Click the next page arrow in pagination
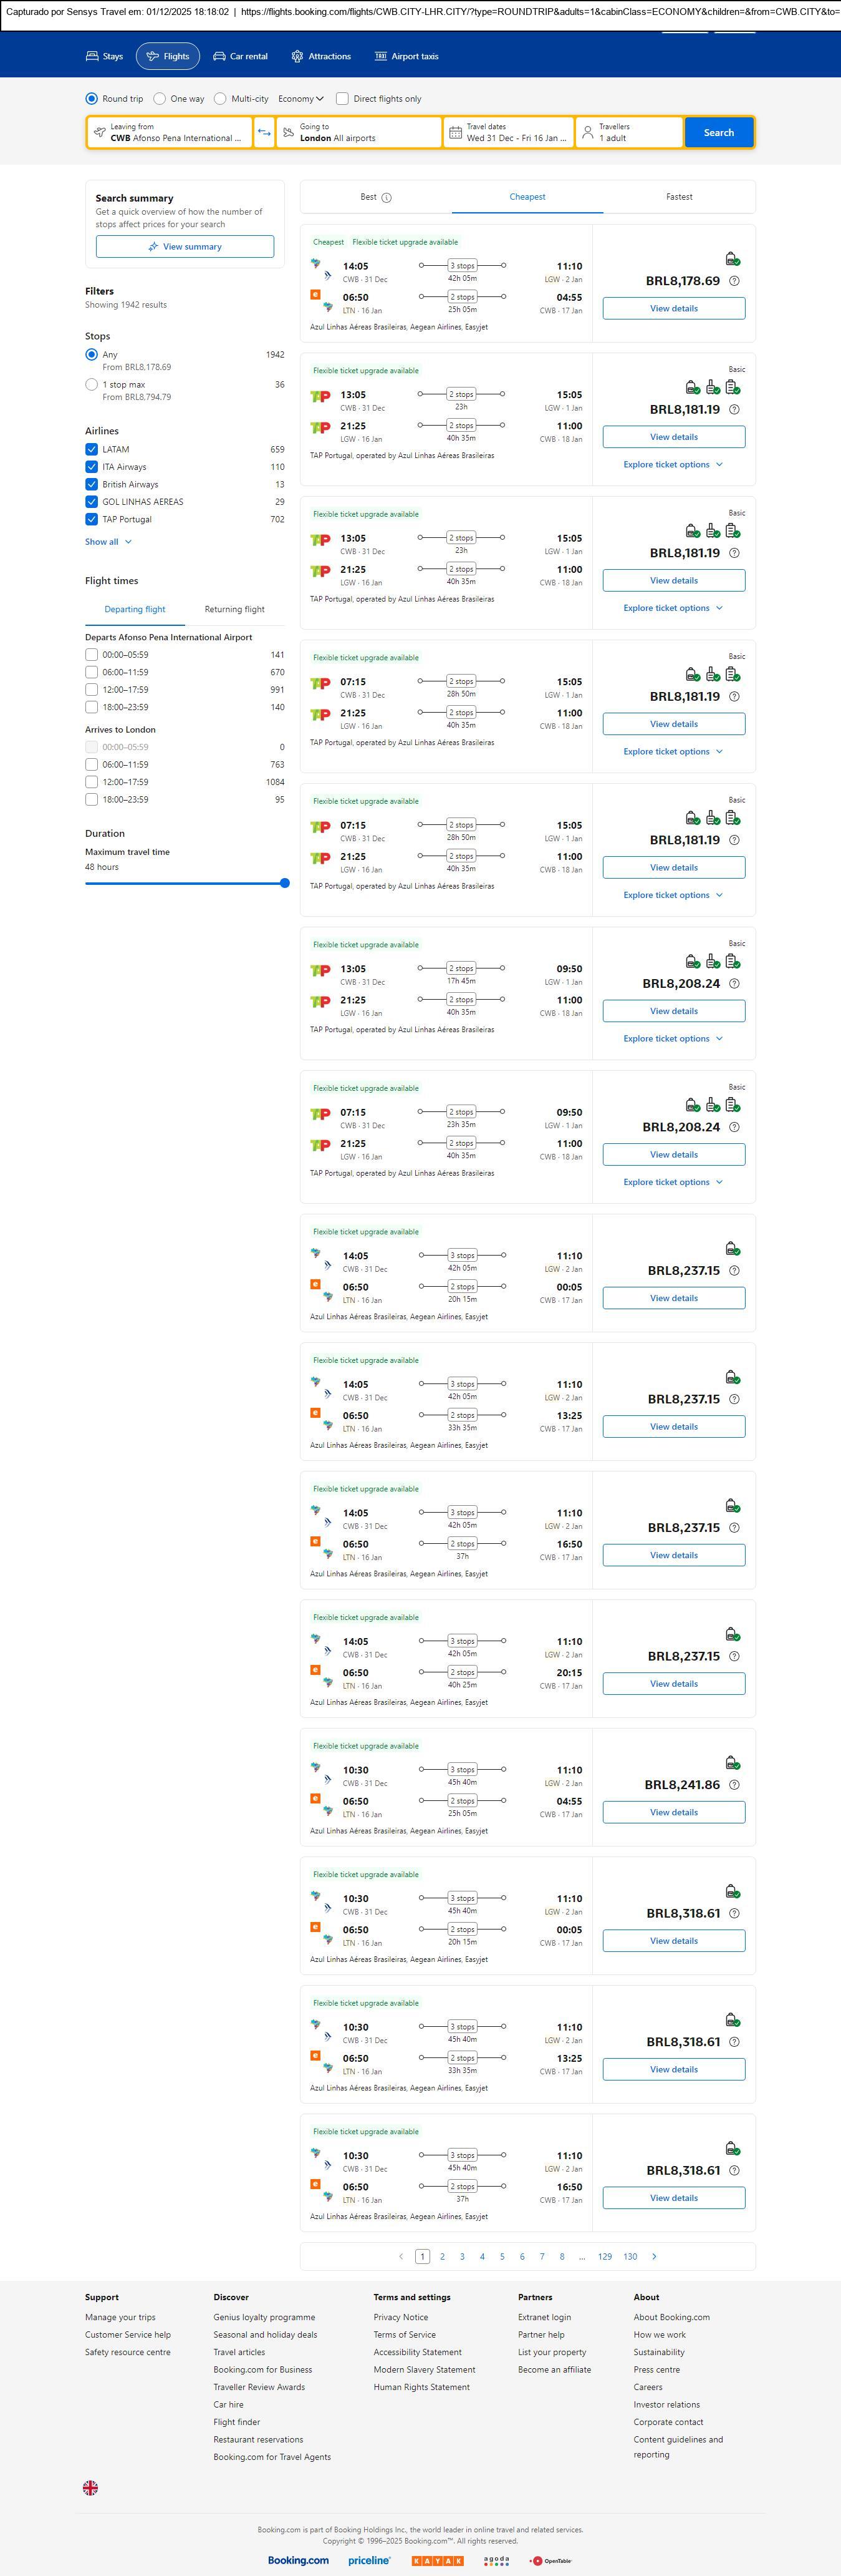The image size is (841, 2576). [654, 2256]
